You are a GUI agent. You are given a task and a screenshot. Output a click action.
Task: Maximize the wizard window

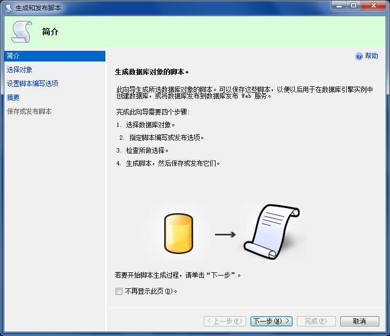pos(354,5)
